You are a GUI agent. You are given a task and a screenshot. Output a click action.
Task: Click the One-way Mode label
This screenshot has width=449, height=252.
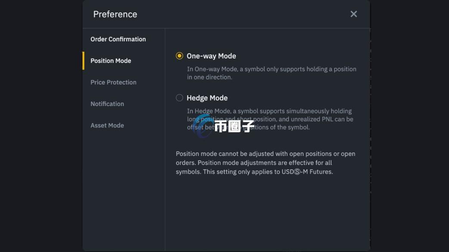(x=211, y=56)
